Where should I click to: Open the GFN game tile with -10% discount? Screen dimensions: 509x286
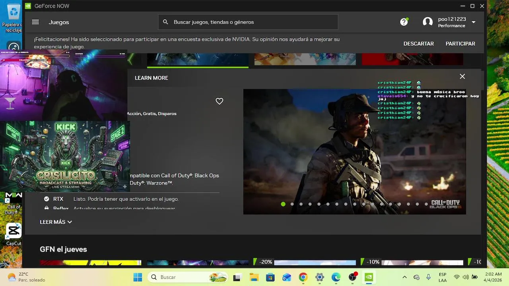[412, 262]
